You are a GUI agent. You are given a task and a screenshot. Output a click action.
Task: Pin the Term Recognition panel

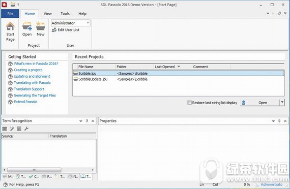pyautogui.click(x=87, y=121)
